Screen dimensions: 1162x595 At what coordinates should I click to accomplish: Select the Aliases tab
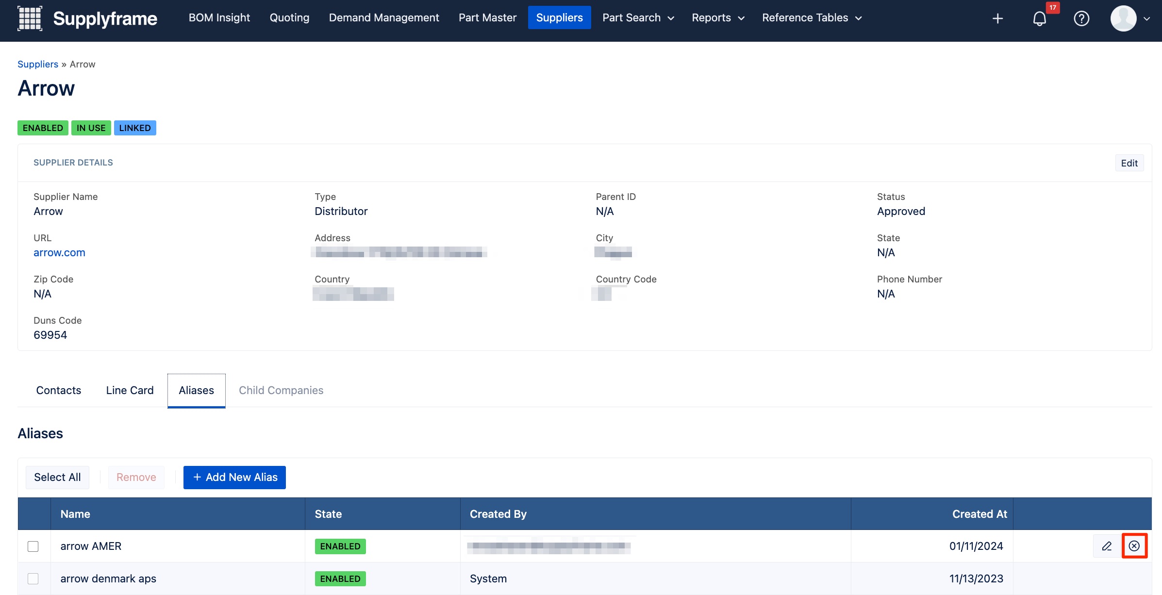pyautogui.click(x=197, y=390)
